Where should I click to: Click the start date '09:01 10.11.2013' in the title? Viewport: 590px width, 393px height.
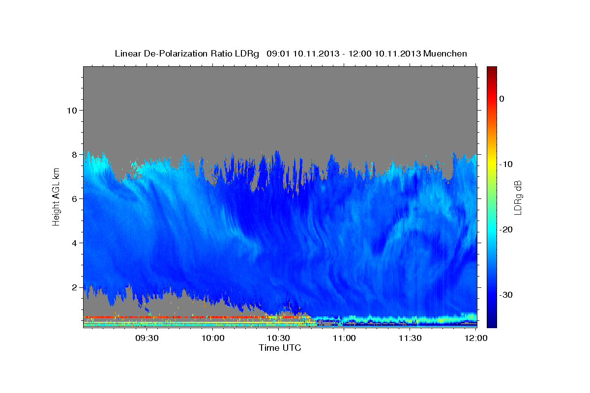302,54
